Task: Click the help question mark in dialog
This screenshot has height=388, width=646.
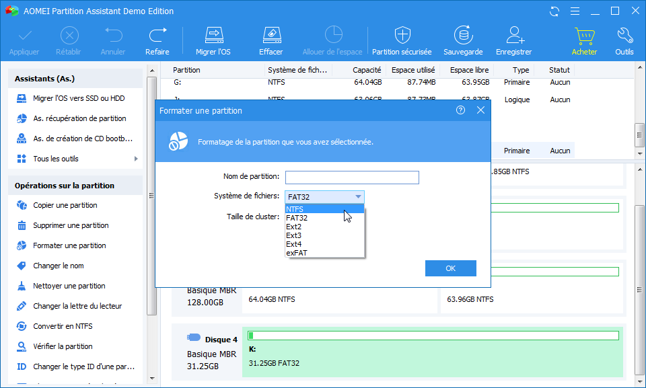Action: 460,110
